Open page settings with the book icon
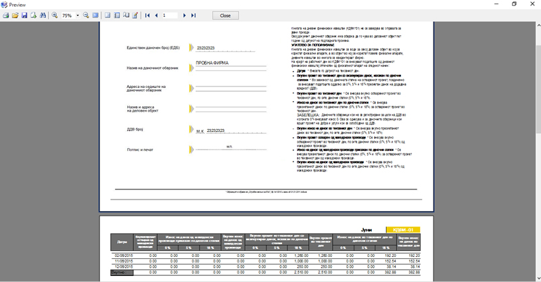Screen dimensions: 541x282 pyautogui.click(x=126, y=16)
